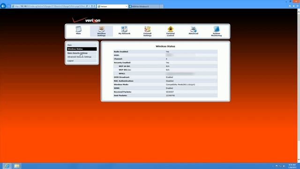Click the search magnifier in address bar
Screen dimensions: 300x169
(87, 6)
